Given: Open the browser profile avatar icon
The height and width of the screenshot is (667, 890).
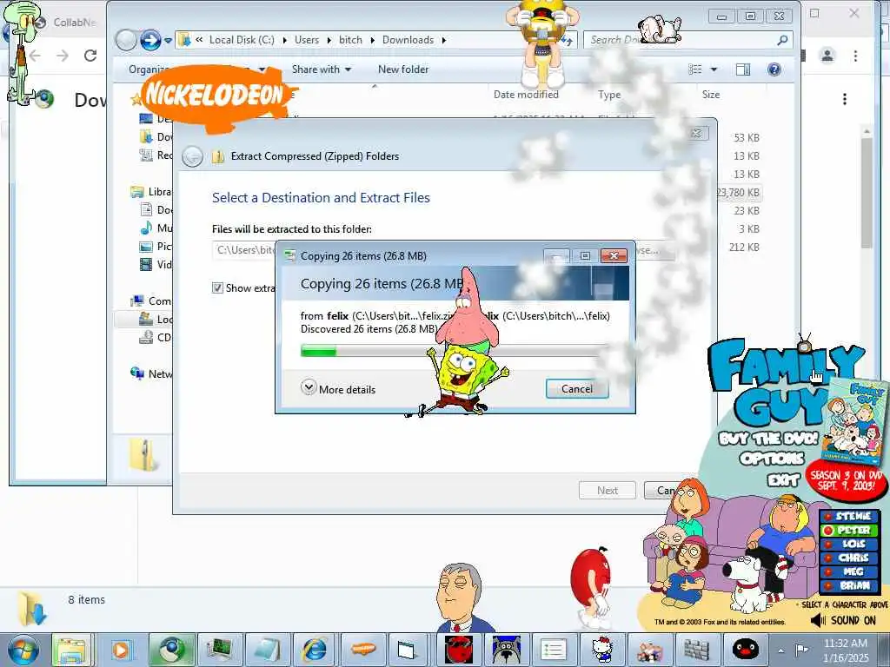Looking at the screenshot, I should pyautogui.click(x=827, y=56).
